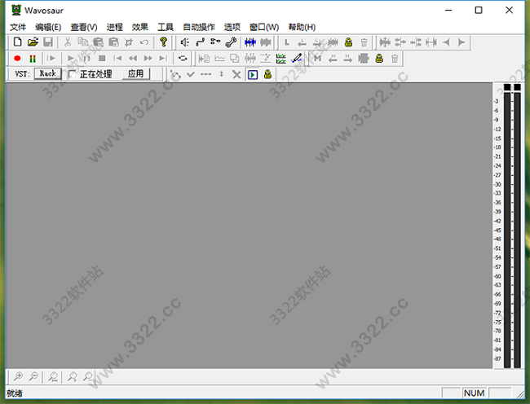Create a new file with the blank page icon
The height and width of the screenshot is (404, 530).
point(18,42)
